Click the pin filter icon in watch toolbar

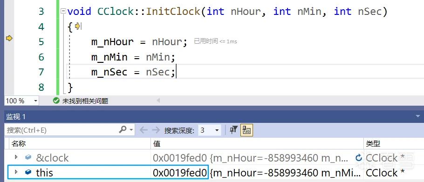point(233,130)
